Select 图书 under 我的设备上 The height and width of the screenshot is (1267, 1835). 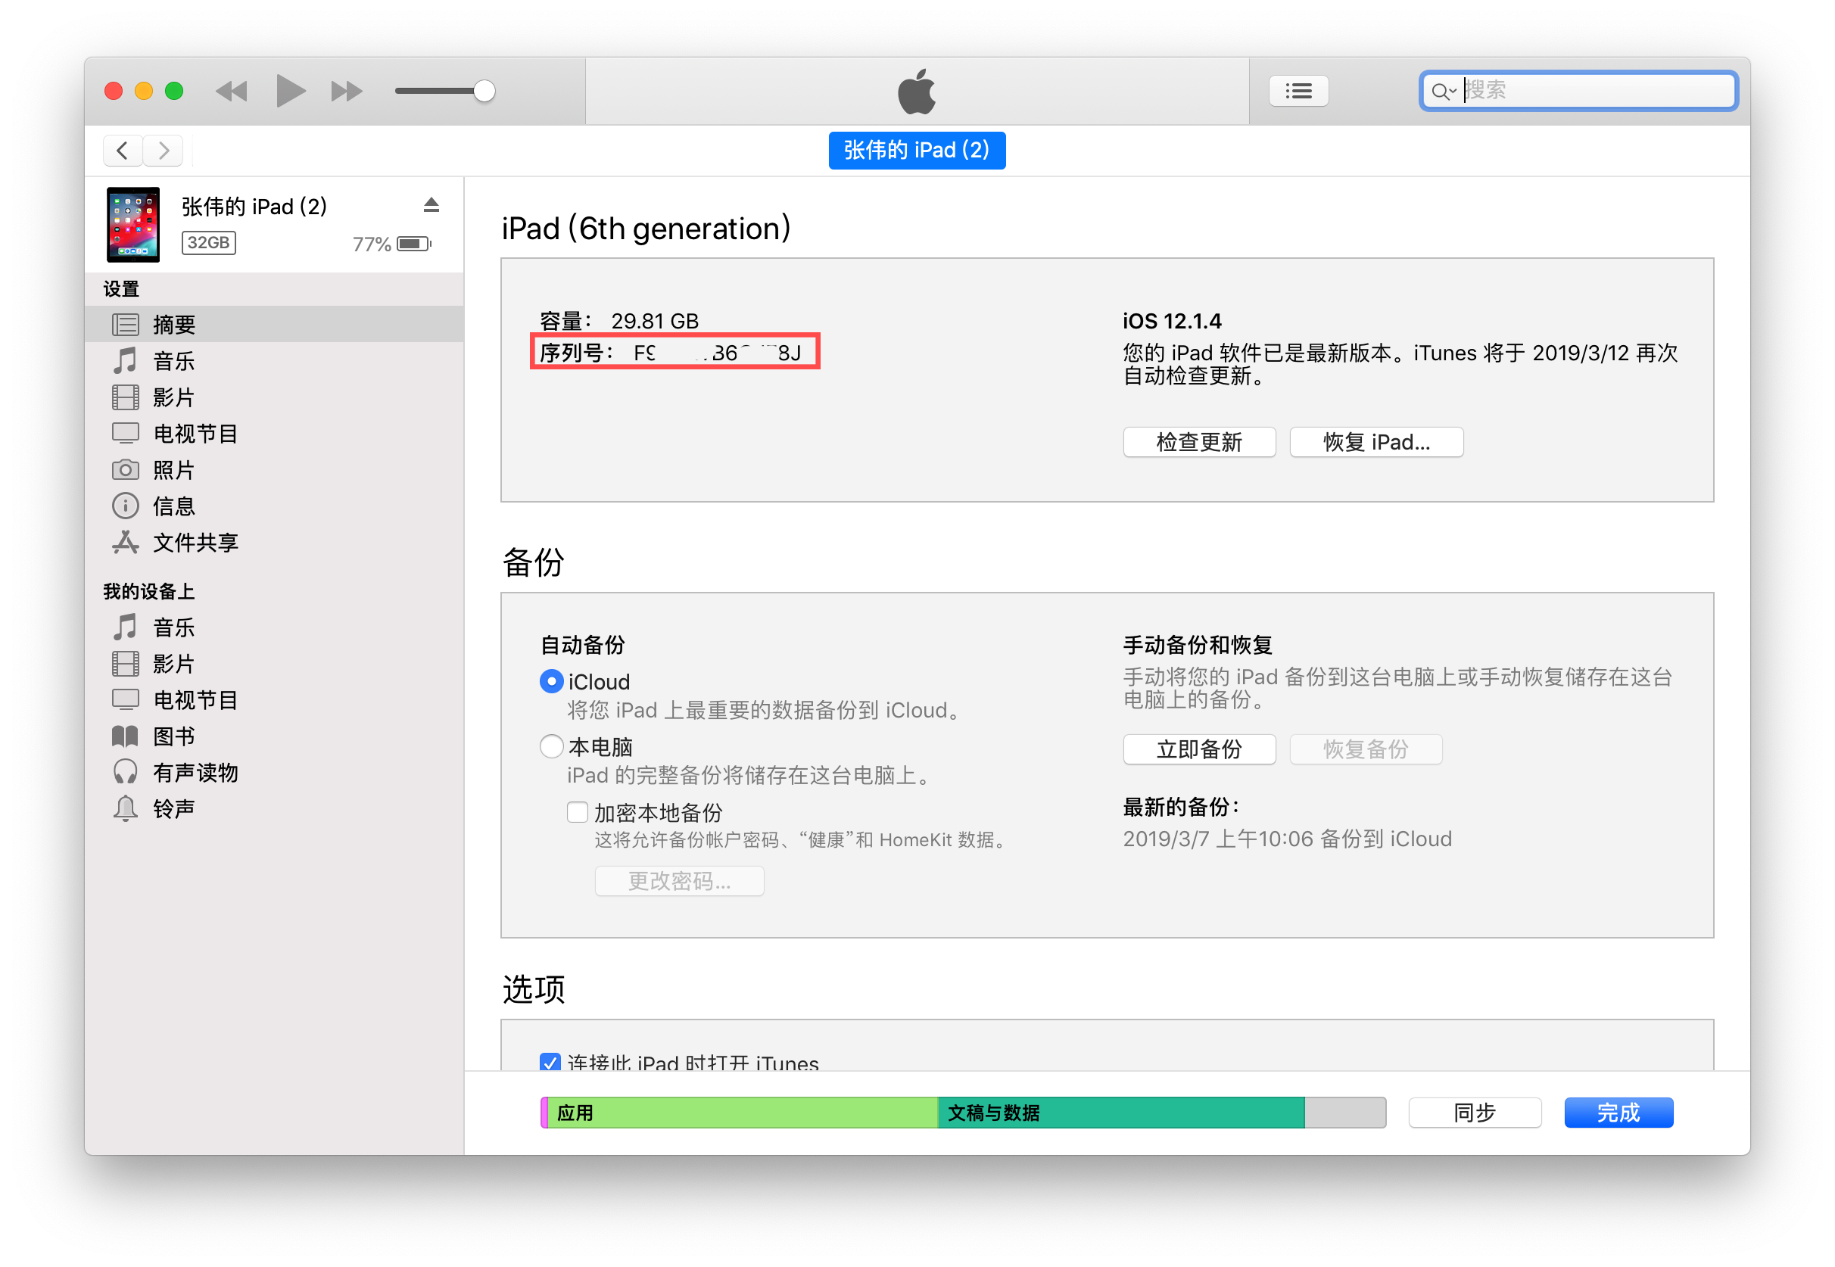(x=174, y=736)
